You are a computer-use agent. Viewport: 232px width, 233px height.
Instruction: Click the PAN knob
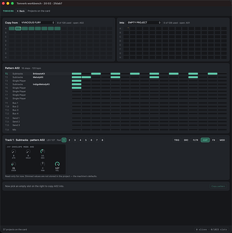(x=43, y=164)
